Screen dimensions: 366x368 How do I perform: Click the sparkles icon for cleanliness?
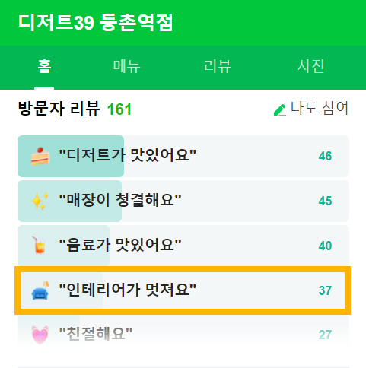point(40,201)
